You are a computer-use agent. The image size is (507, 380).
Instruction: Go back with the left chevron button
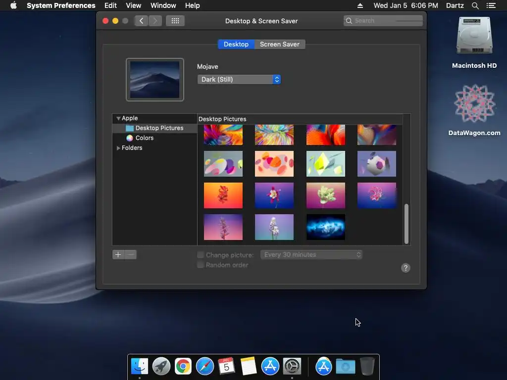(141, 21)
